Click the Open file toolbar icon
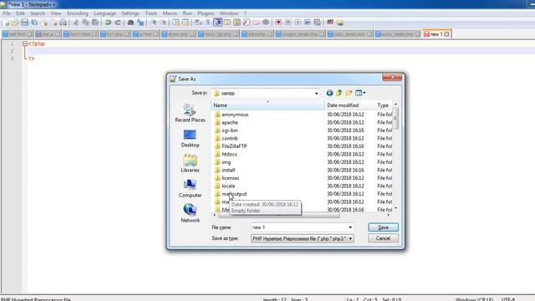Viewport: 535px width, 301px height. (x=15, y=23)
